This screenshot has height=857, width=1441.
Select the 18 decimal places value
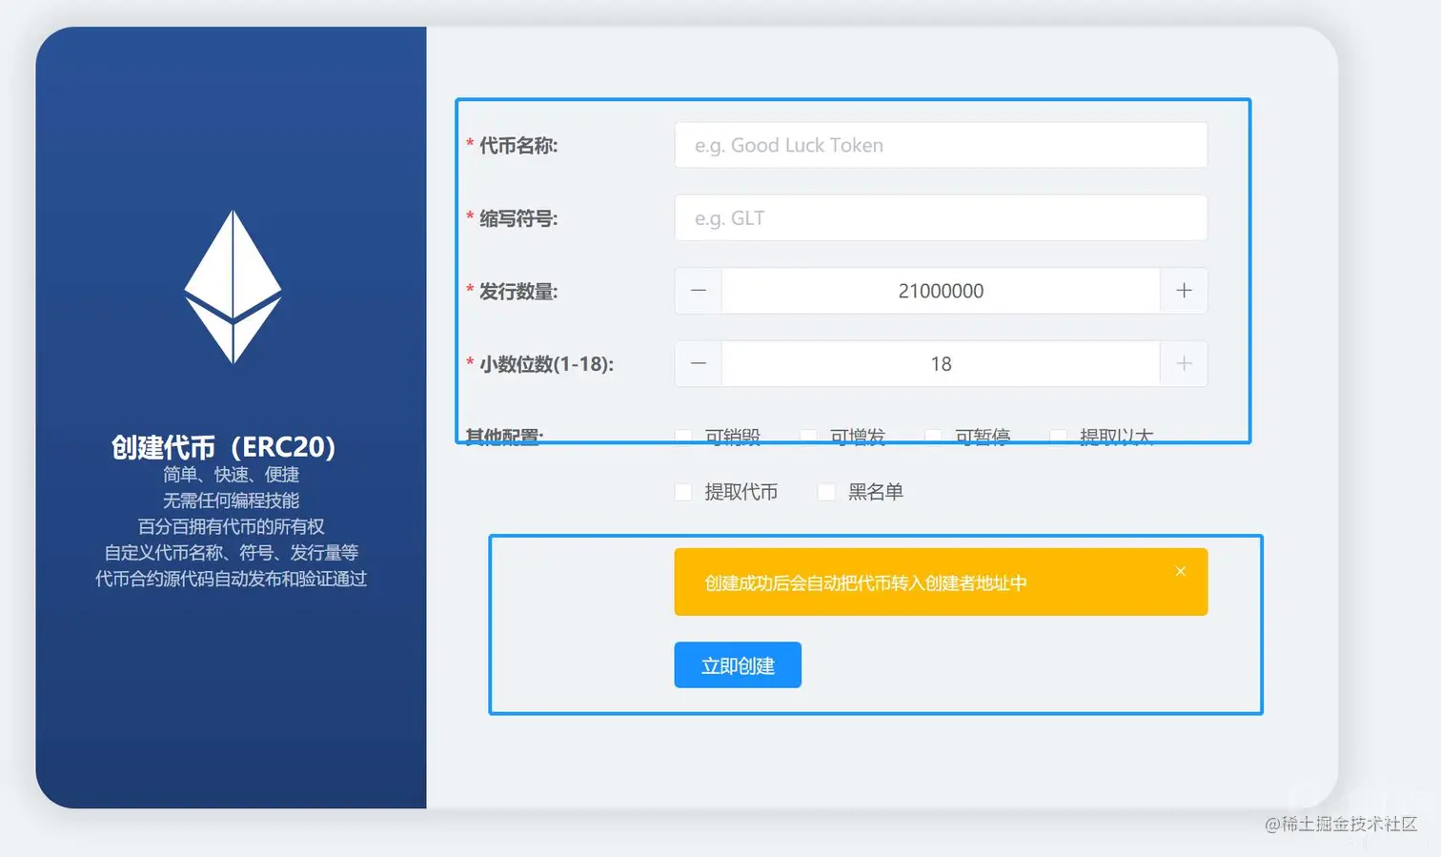941,363
